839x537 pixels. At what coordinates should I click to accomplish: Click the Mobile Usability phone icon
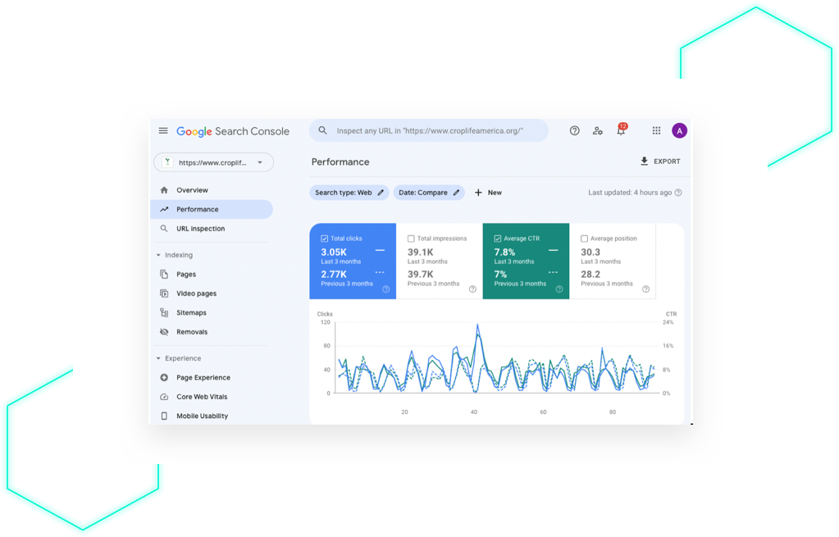164,416
